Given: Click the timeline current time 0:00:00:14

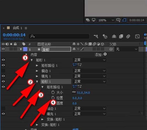Looking at the screenshot, I should point(14,35).
